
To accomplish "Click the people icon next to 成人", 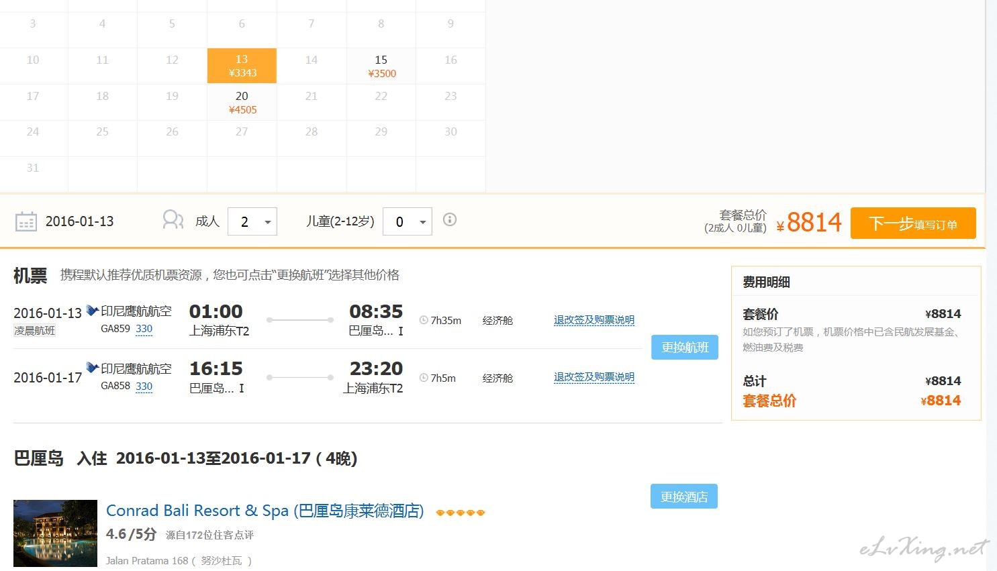I will pos(173,219).
